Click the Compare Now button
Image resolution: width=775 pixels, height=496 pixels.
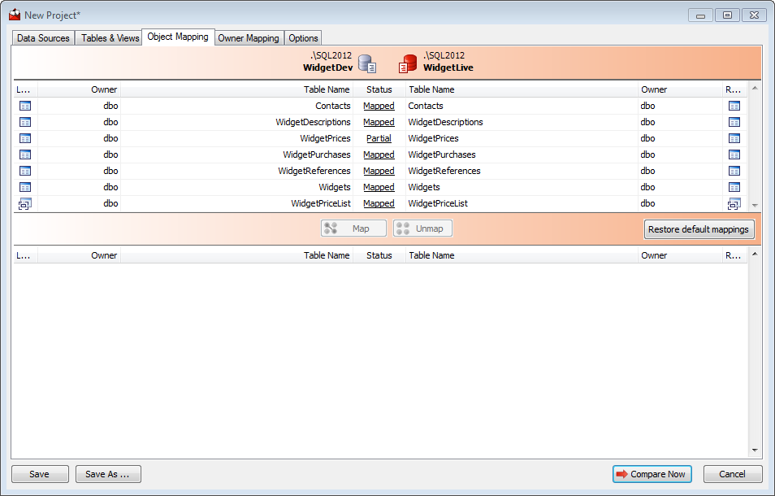[x=652, y=474]
